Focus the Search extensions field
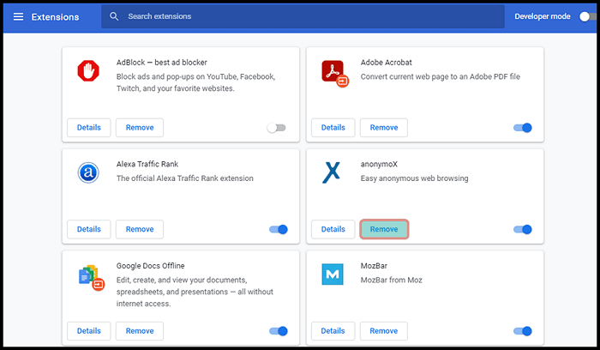Screen dimensions: 600x350 tap(303, 16)
